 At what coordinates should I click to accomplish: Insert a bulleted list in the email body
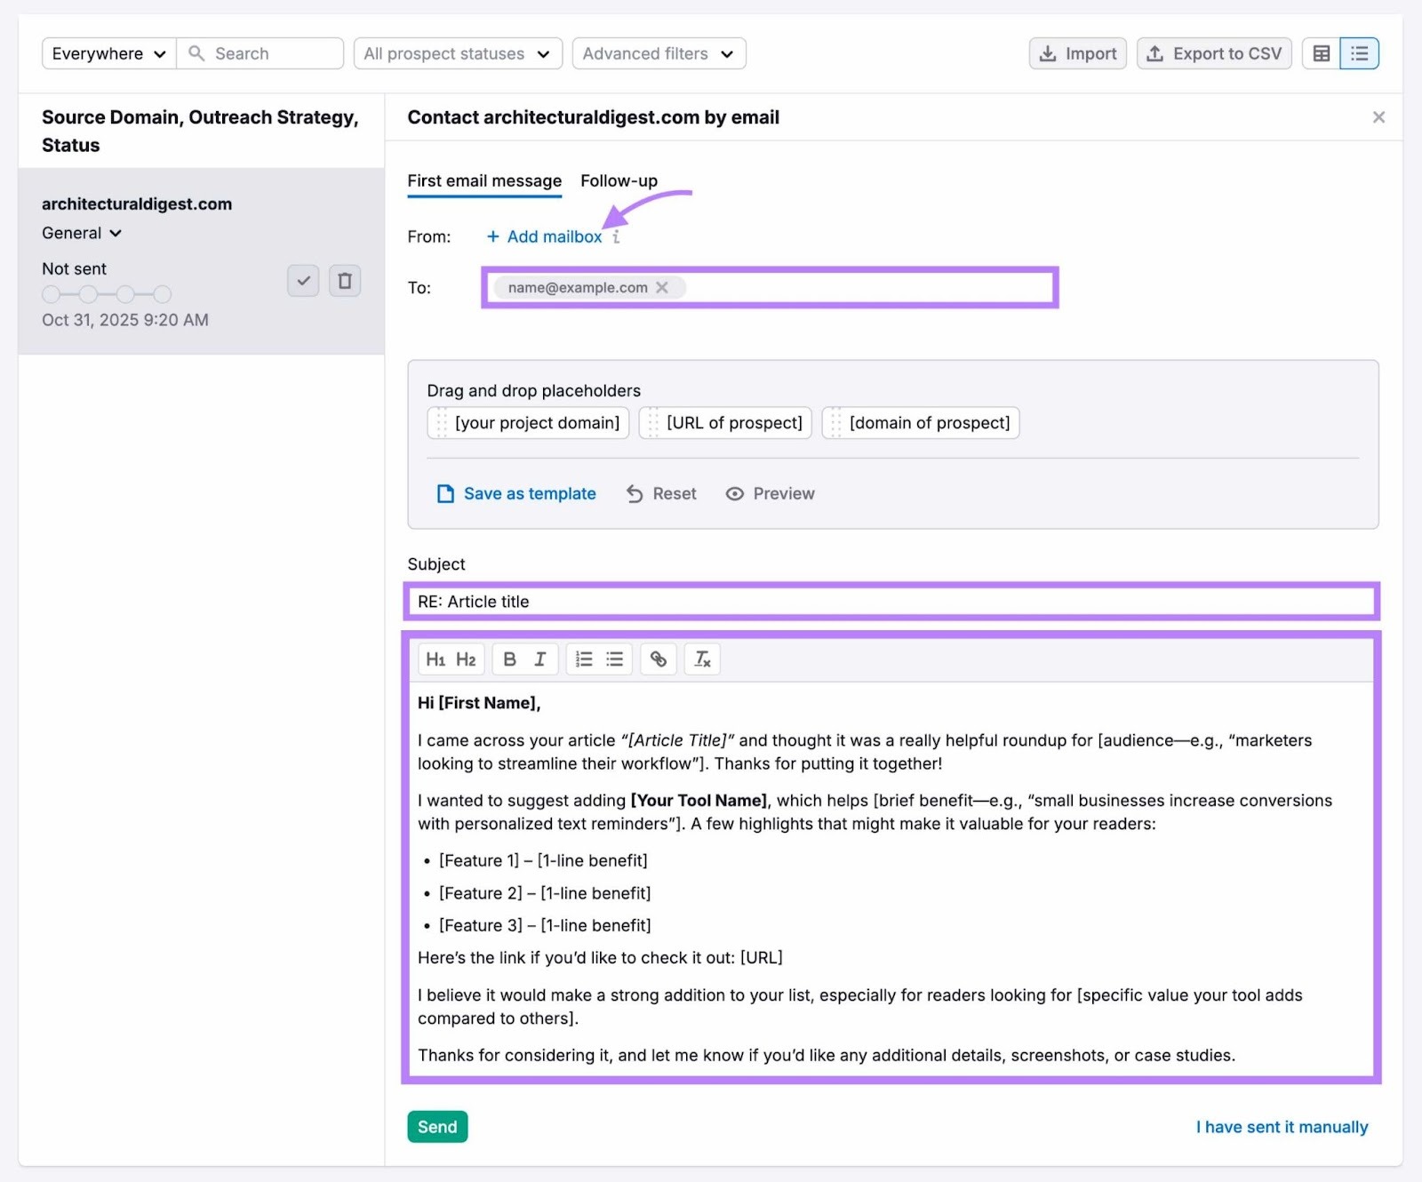coord(614,659)
